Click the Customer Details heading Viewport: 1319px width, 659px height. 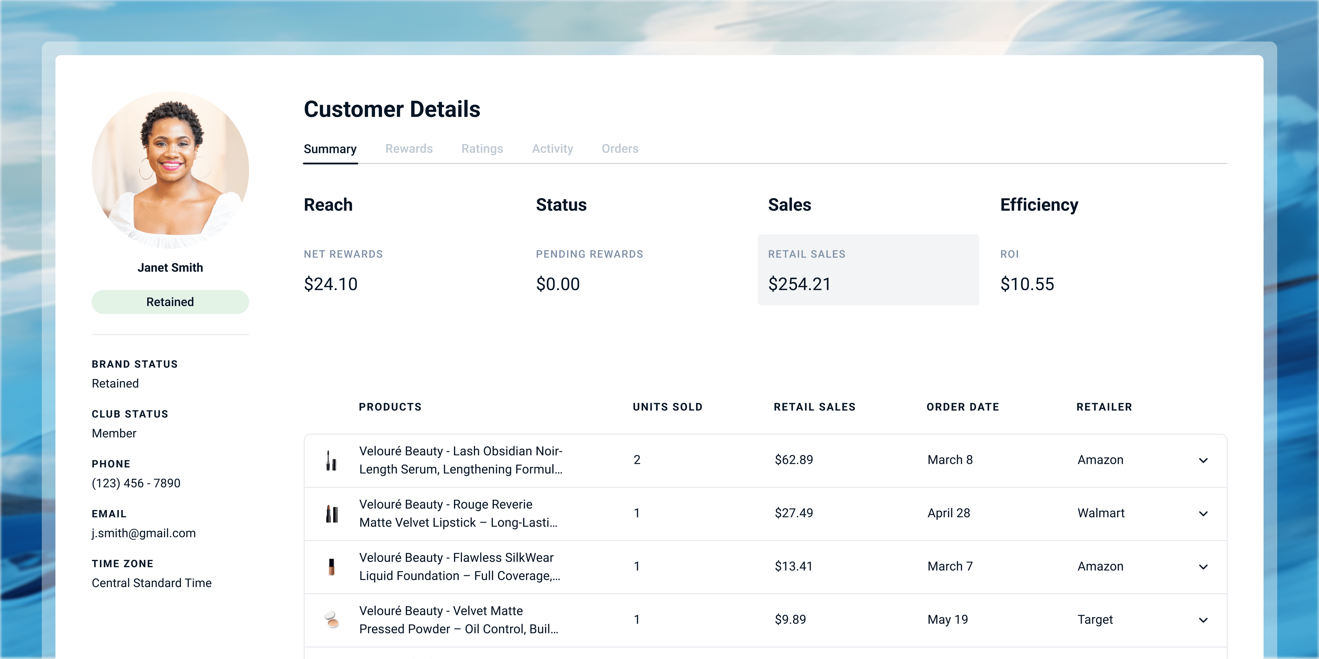coord(392,109)
